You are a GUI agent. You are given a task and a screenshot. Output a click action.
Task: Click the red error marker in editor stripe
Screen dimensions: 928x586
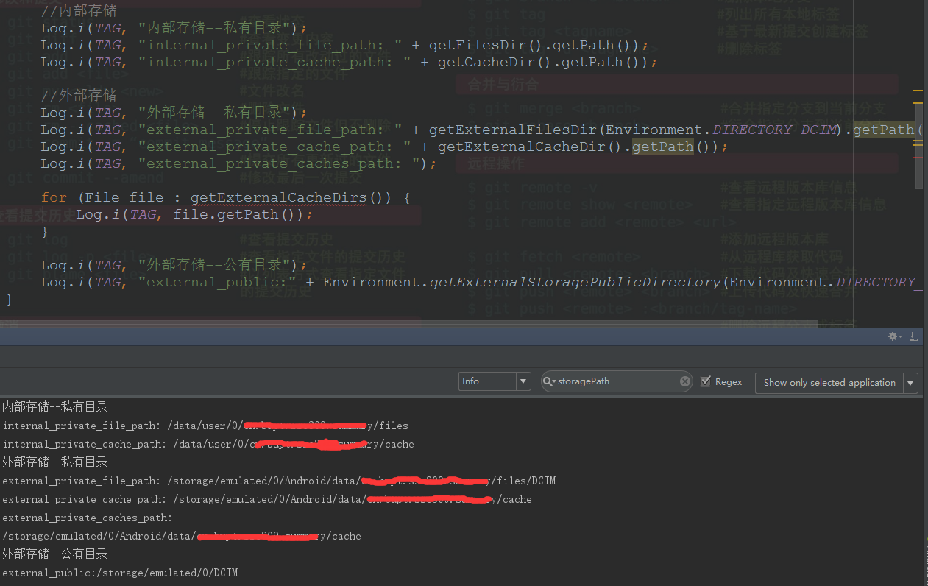(918, 158)
